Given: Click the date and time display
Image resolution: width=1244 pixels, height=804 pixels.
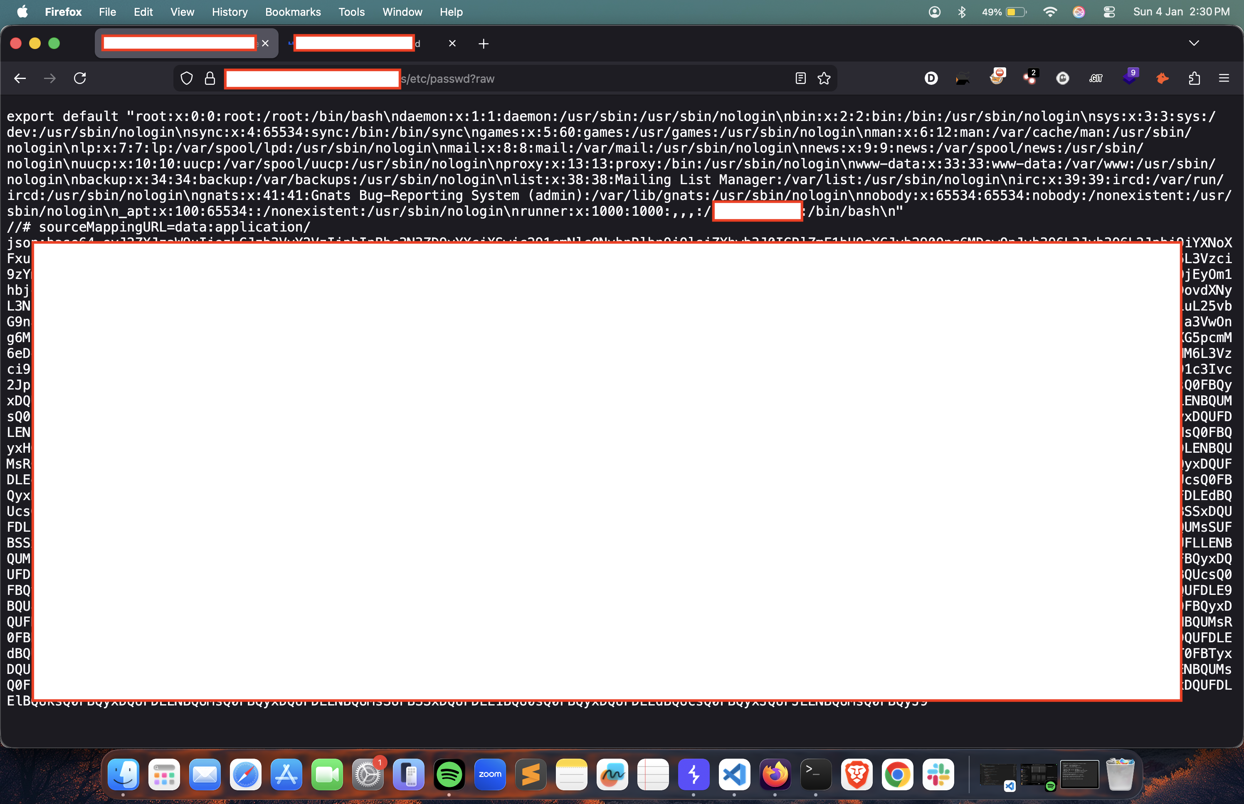Looking at the screenshot, I should 1181,12.
